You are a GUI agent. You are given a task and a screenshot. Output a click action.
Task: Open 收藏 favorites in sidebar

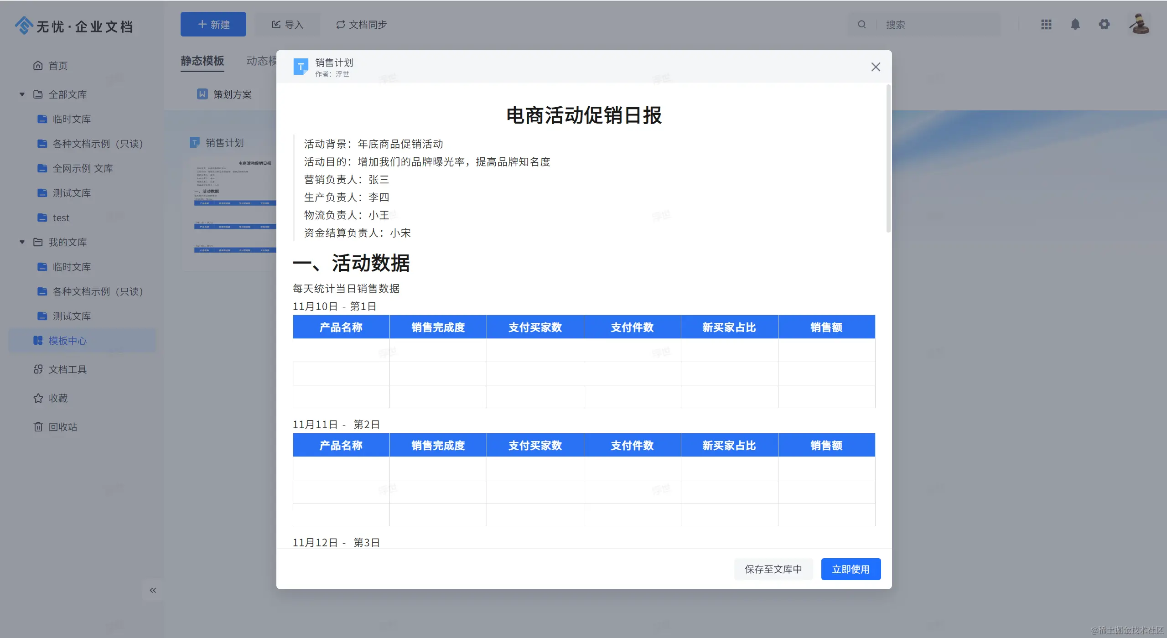(58, 398)
